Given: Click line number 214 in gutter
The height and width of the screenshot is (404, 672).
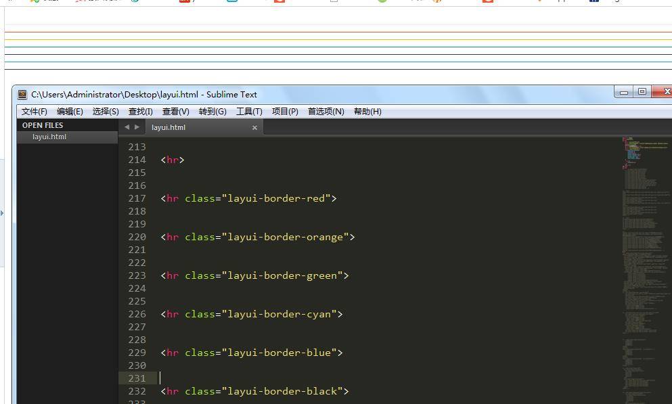Looking at the screenshot, I should tap(137, 160).
